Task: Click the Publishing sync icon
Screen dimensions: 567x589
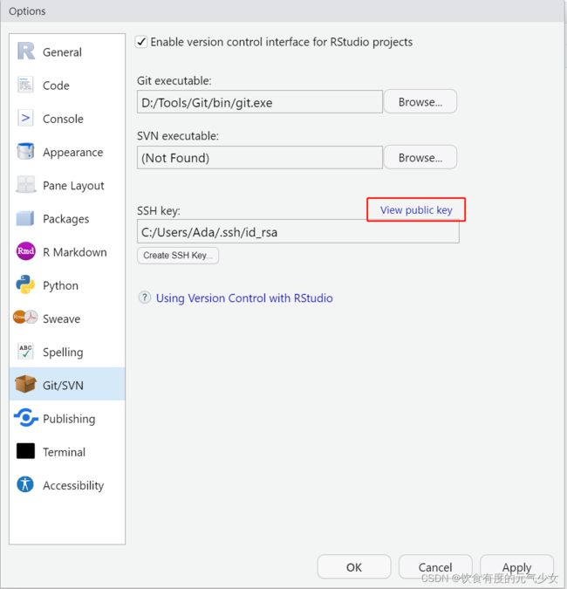Action: click(25, 418)
